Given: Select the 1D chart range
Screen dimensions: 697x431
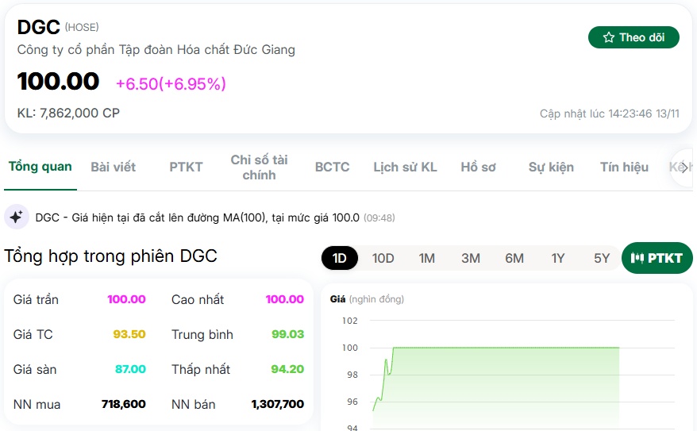Looking at the screenshot, I should coord(340,258).
